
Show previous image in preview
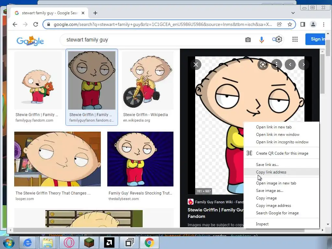(x=290, y=65)
